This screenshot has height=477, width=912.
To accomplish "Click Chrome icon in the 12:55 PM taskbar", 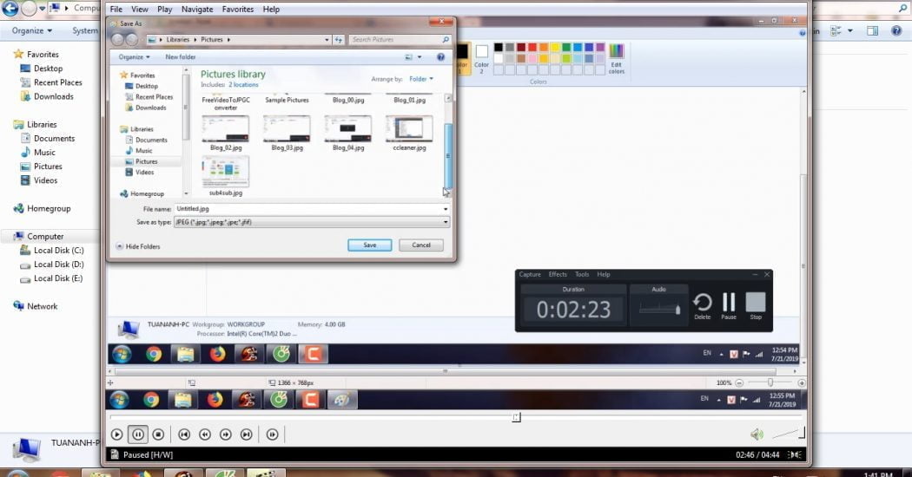I will 151,400.
